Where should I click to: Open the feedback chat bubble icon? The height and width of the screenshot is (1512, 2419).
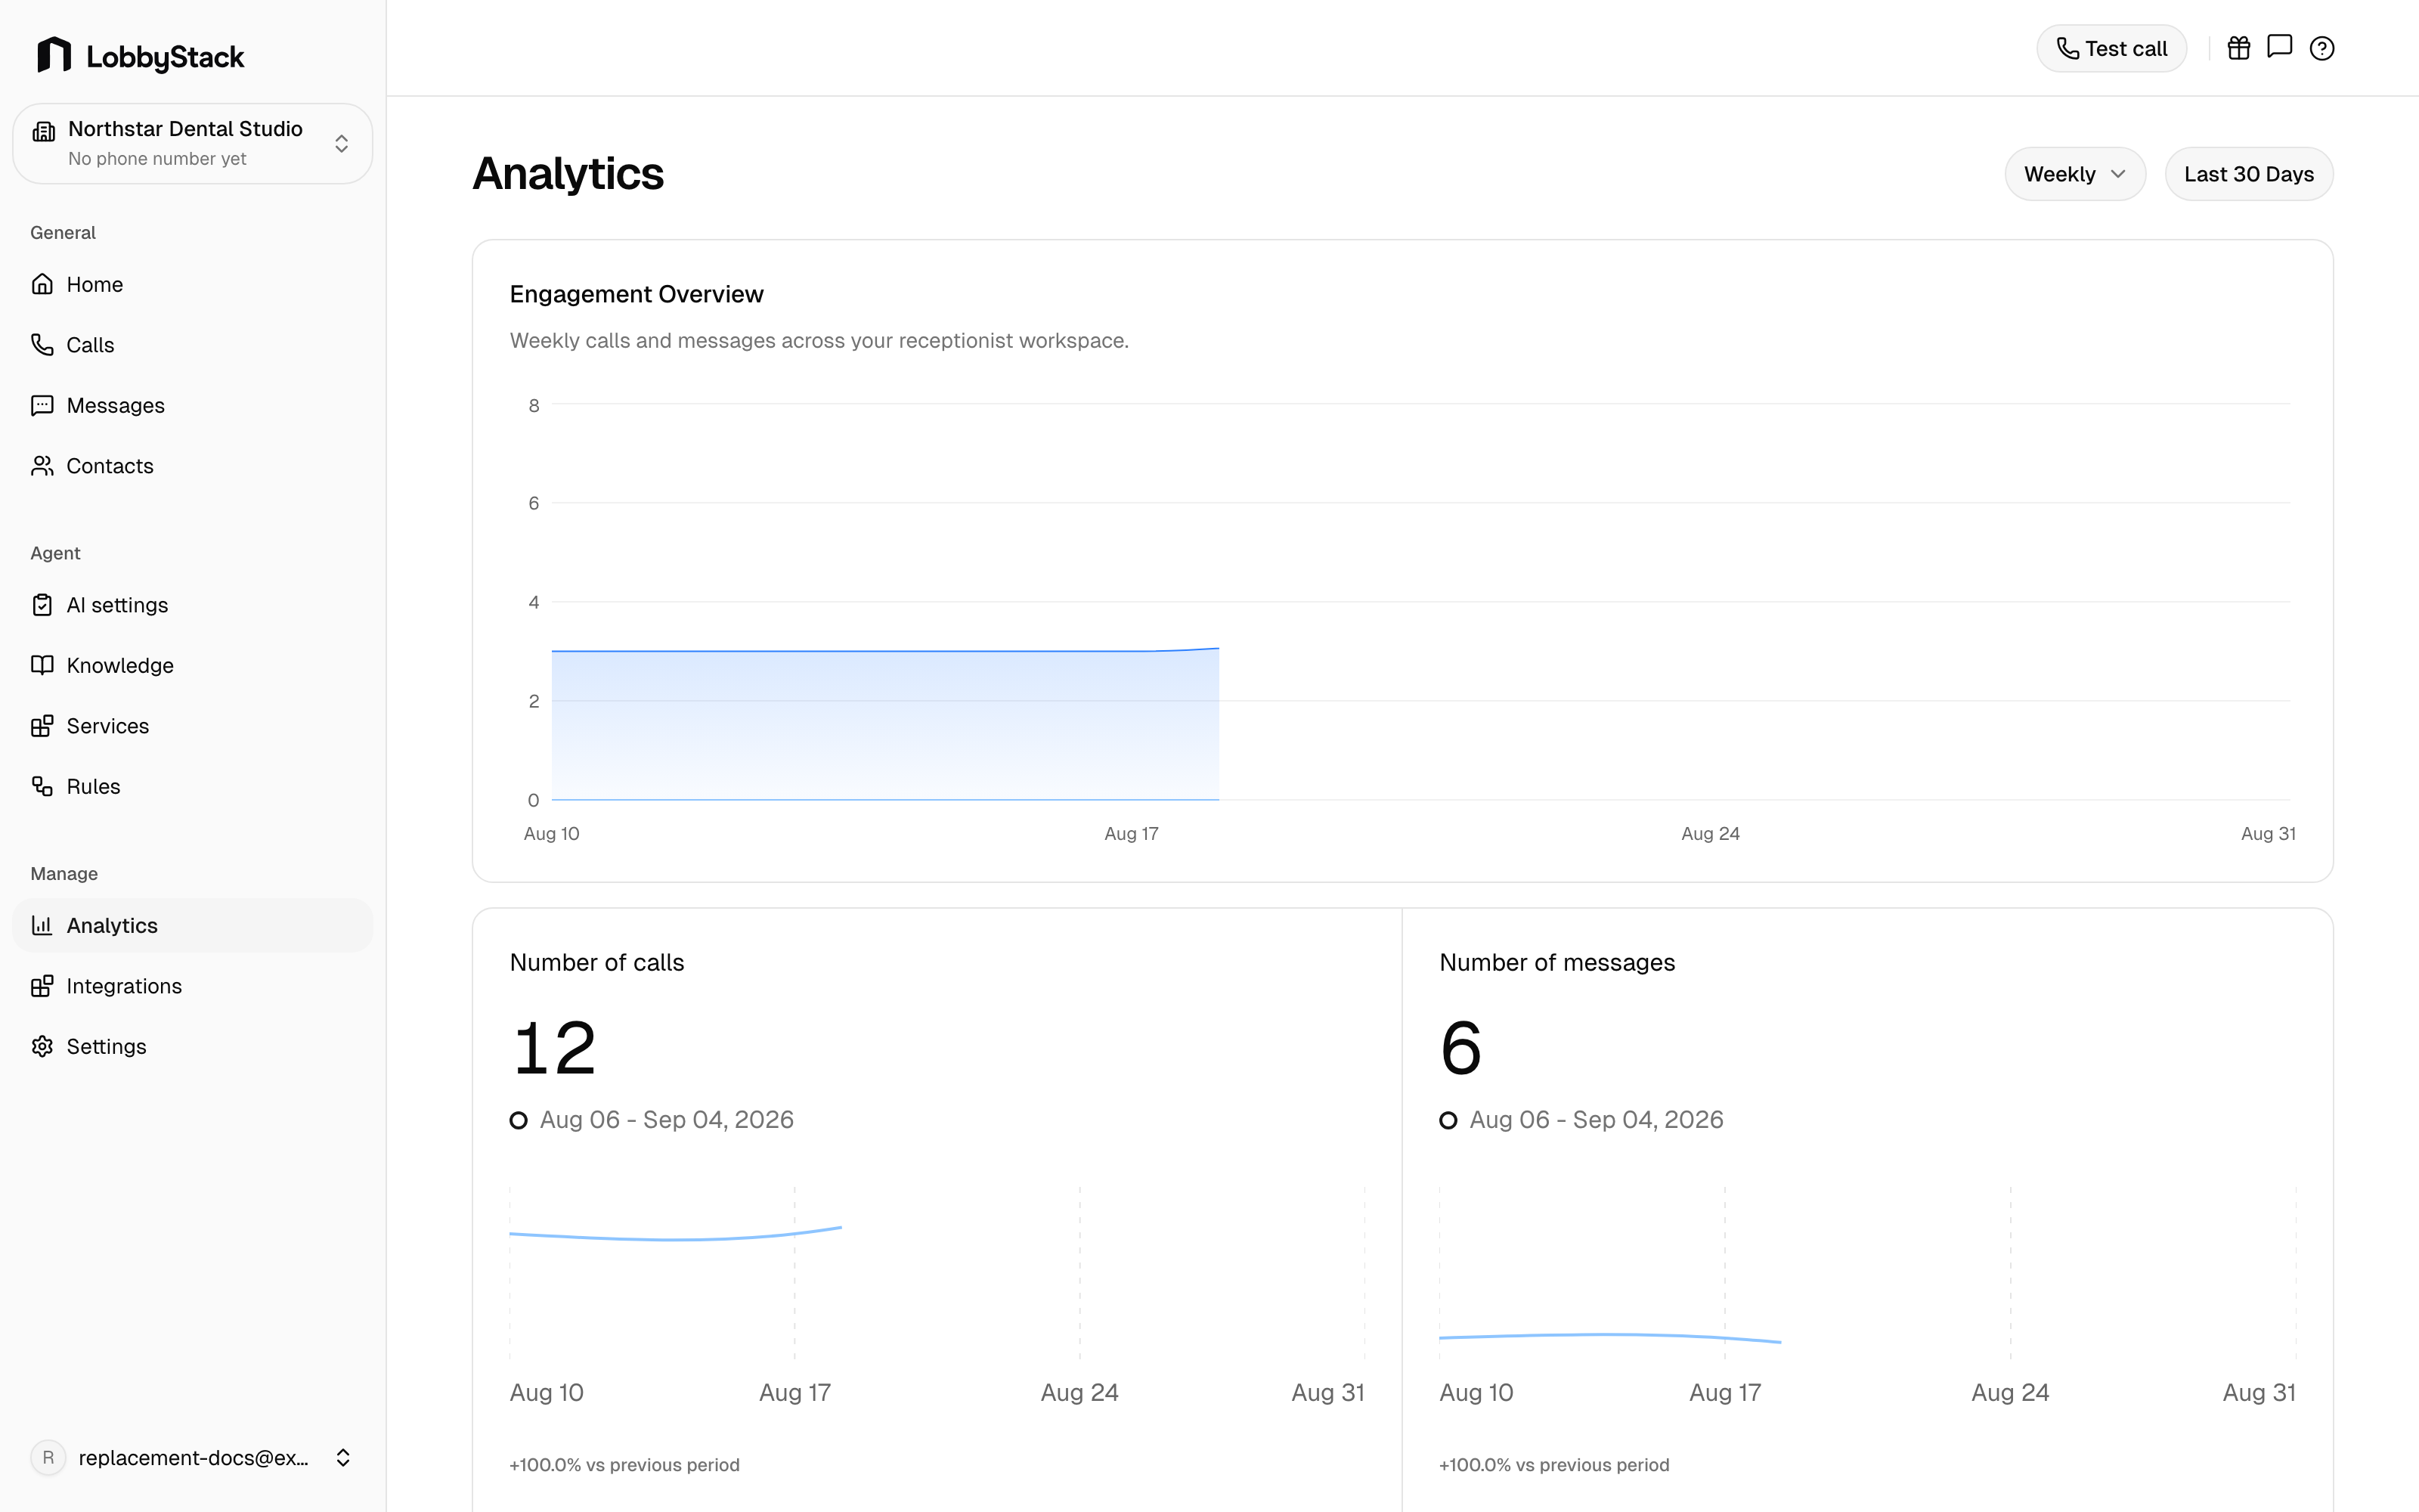click(2279, 47)
